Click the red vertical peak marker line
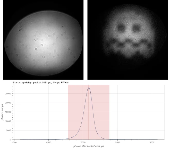Image resolution: width=170 pixels, height=148 pixels. click(89, 112)
